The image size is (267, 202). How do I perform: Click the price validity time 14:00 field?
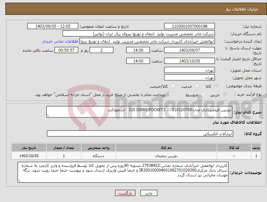pos(138,61)
